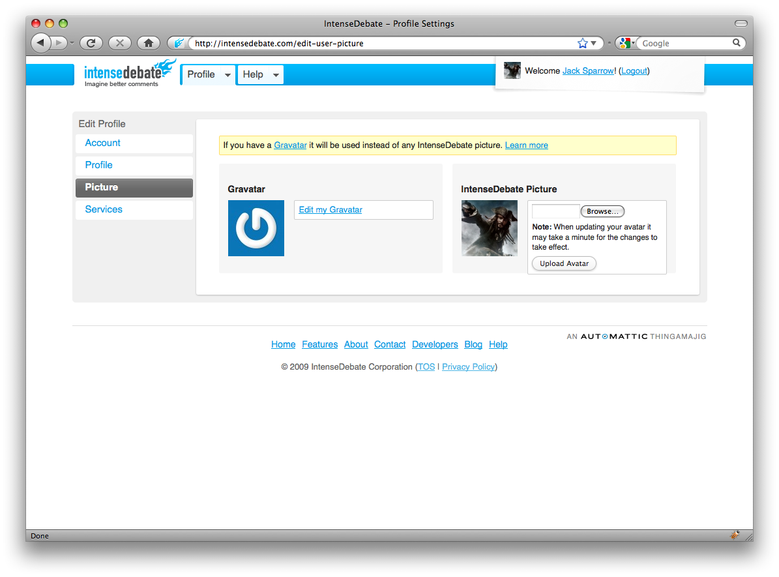Click the Stop loading X icon
This screenshot has height=577, width=779.
119,43
